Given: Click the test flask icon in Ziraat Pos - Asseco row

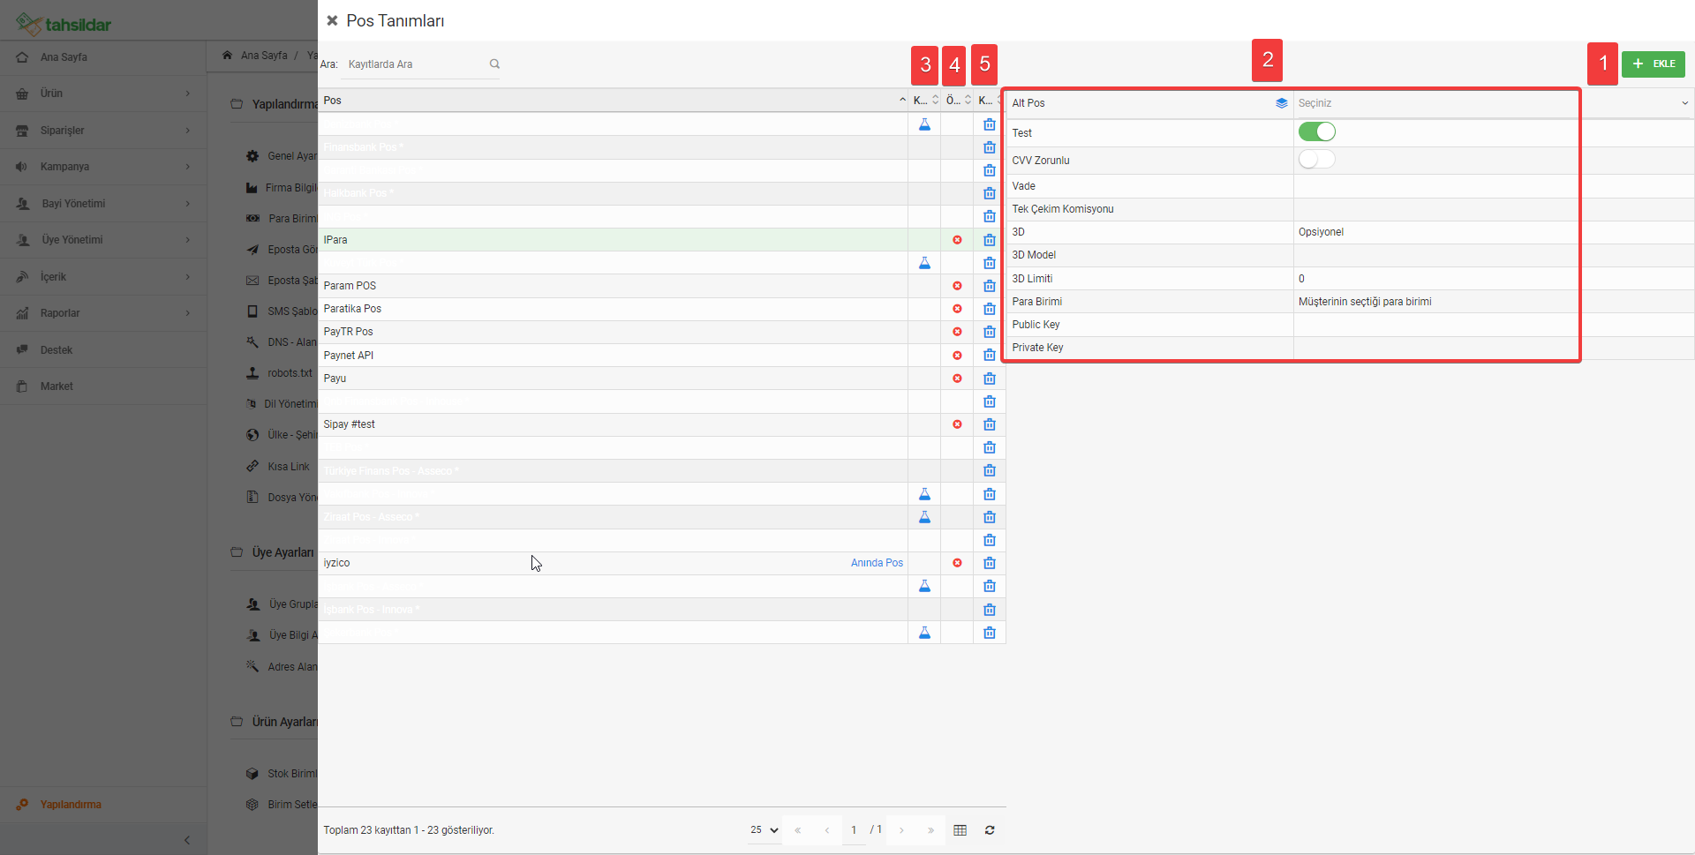Looking at the screenshot, I should [x=924, y=517].
